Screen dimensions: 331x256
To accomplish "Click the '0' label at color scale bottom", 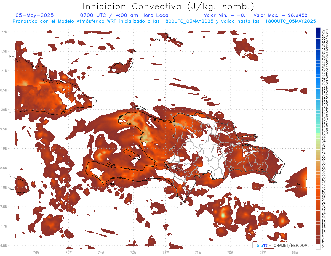I will tap(323, 247).
